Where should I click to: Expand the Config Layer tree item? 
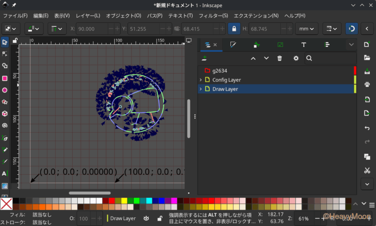pyautogui.click(x=200, y=80)
